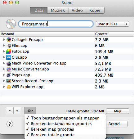Expand the CollageIt Pro.app row
Screen dimensions: 134x139
tap(4, 39)
